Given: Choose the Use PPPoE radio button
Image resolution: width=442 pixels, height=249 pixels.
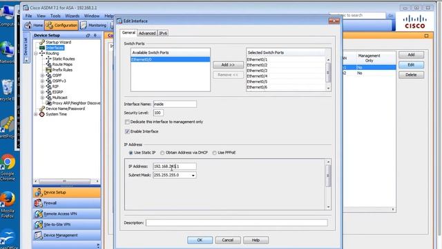Looking at the screenshot, I should click(214, 153).
